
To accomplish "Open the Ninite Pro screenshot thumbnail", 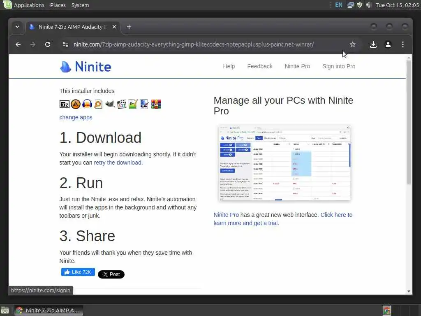I will [x=285, y=163].
